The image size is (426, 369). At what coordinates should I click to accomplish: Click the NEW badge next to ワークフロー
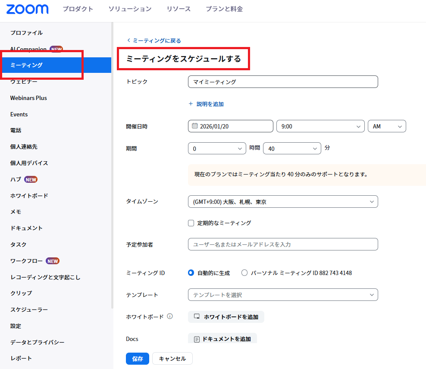pyautogui.click(x=52, y=261)
